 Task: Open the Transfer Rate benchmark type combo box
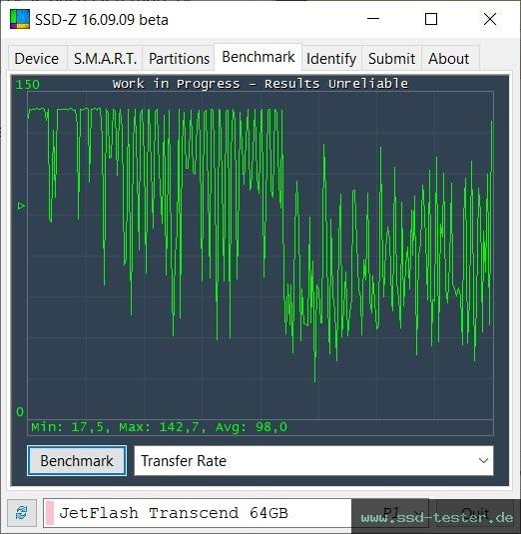(313, 461)
